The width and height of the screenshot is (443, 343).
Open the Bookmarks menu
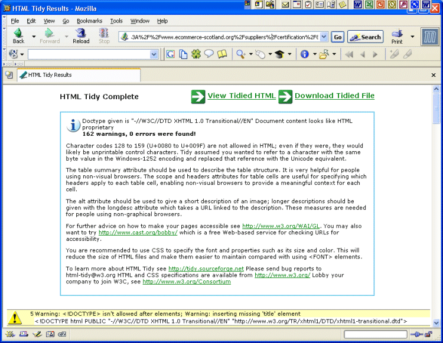pyautogui.click(x=89, y=21)
